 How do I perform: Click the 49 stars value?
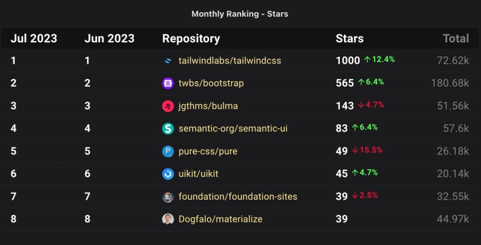coord(342,151)
